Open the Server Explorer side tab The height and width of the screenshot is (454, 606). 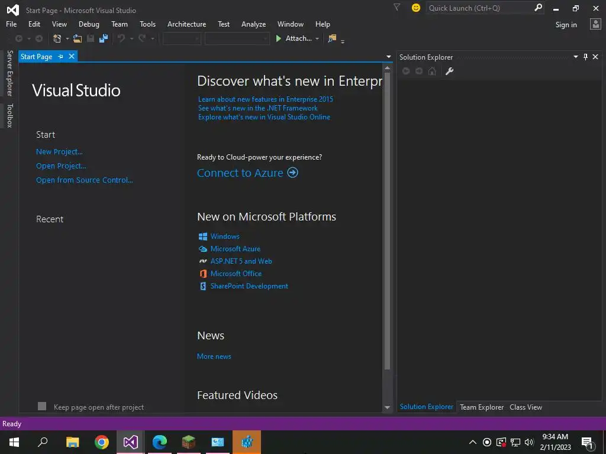point(9,73)
